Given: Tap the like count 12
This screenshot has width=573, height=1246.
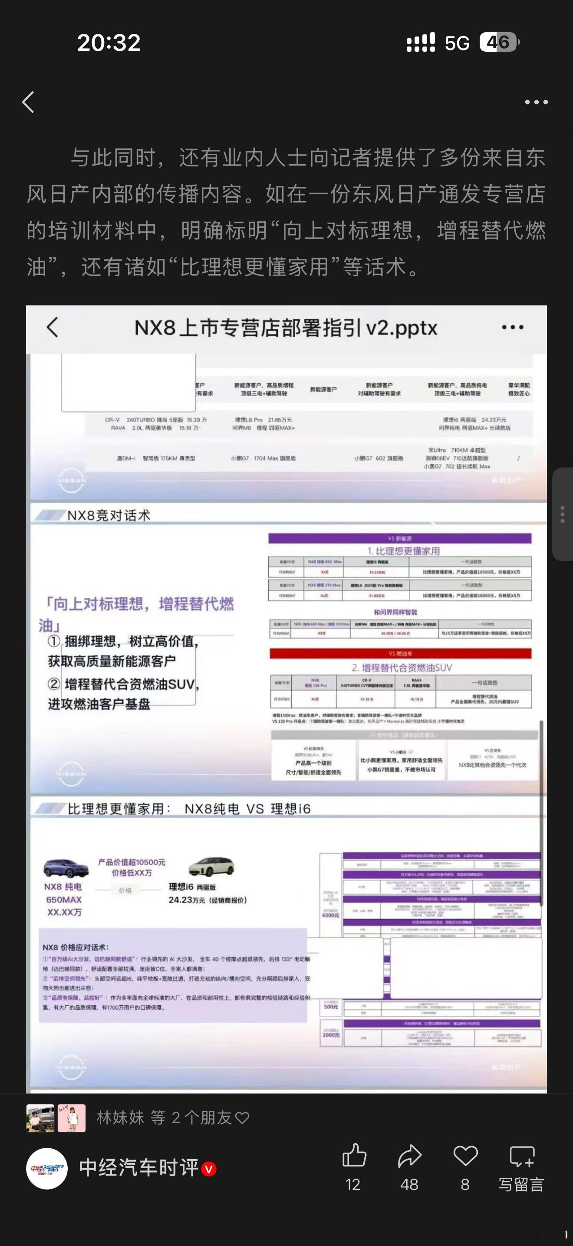Looking at the screenshot, I should tap(353, 1185).
